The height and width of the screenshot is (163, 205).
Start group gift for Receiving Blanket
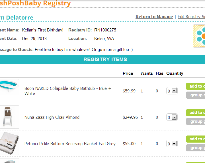coord(195,148)
